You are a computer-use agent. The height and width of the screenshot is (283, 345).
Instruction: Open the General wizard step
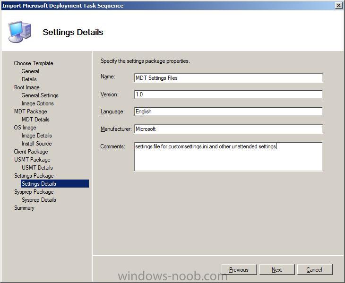[x=30, y=71]
